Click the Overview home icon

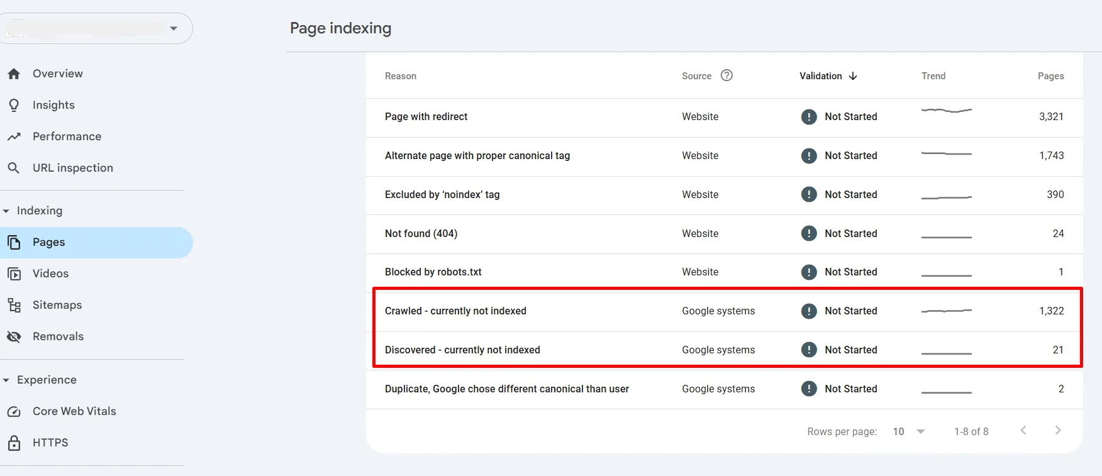click(x=14, y=74)
